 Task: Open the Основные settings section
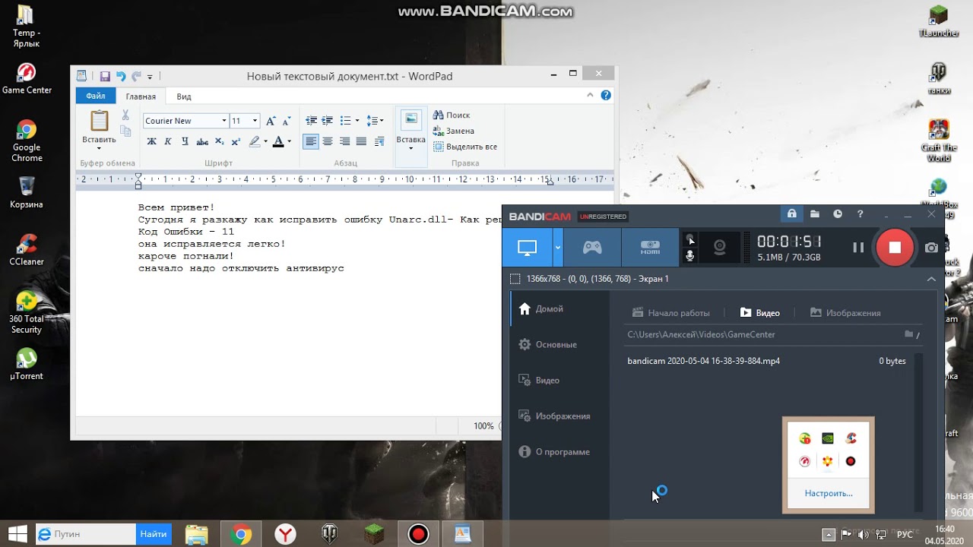pyautogui.click(x=547, y=344)
